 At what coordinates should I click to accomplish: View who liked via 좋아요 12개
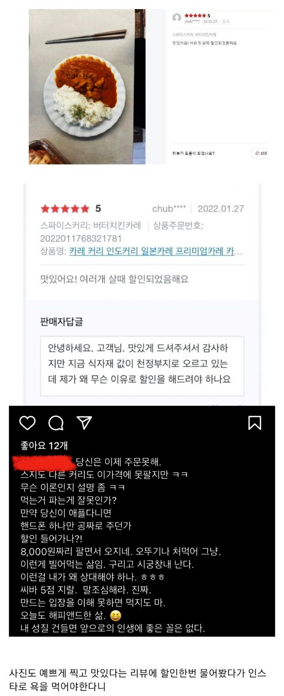click(x=44, y=446)
